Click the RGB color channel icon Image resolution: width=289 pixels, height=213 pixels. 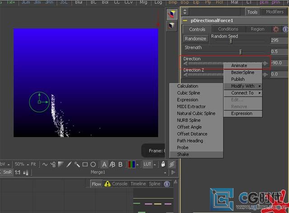tap(131, 164)
